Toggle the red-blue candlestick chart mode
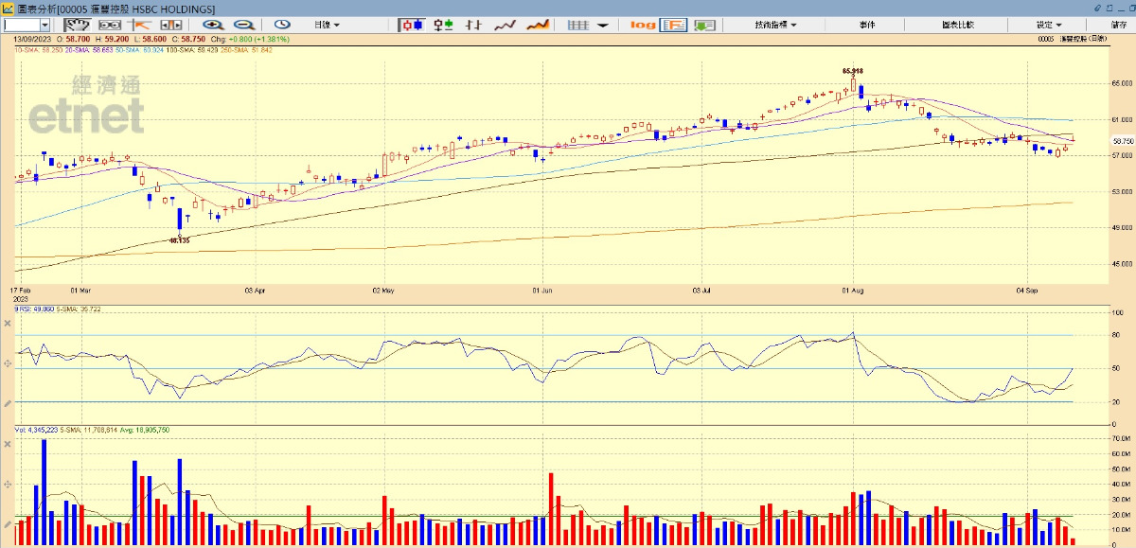Viewport: 1136px width, 548px height. pos(411,25)
